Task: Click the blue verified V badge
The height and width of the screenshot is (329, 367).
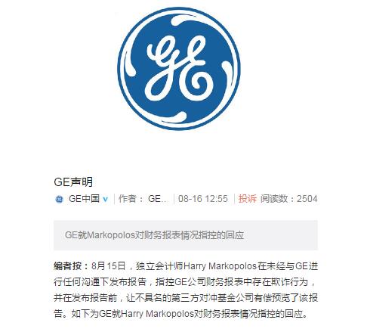Action: pyautogui.click(x=106, y=200)
